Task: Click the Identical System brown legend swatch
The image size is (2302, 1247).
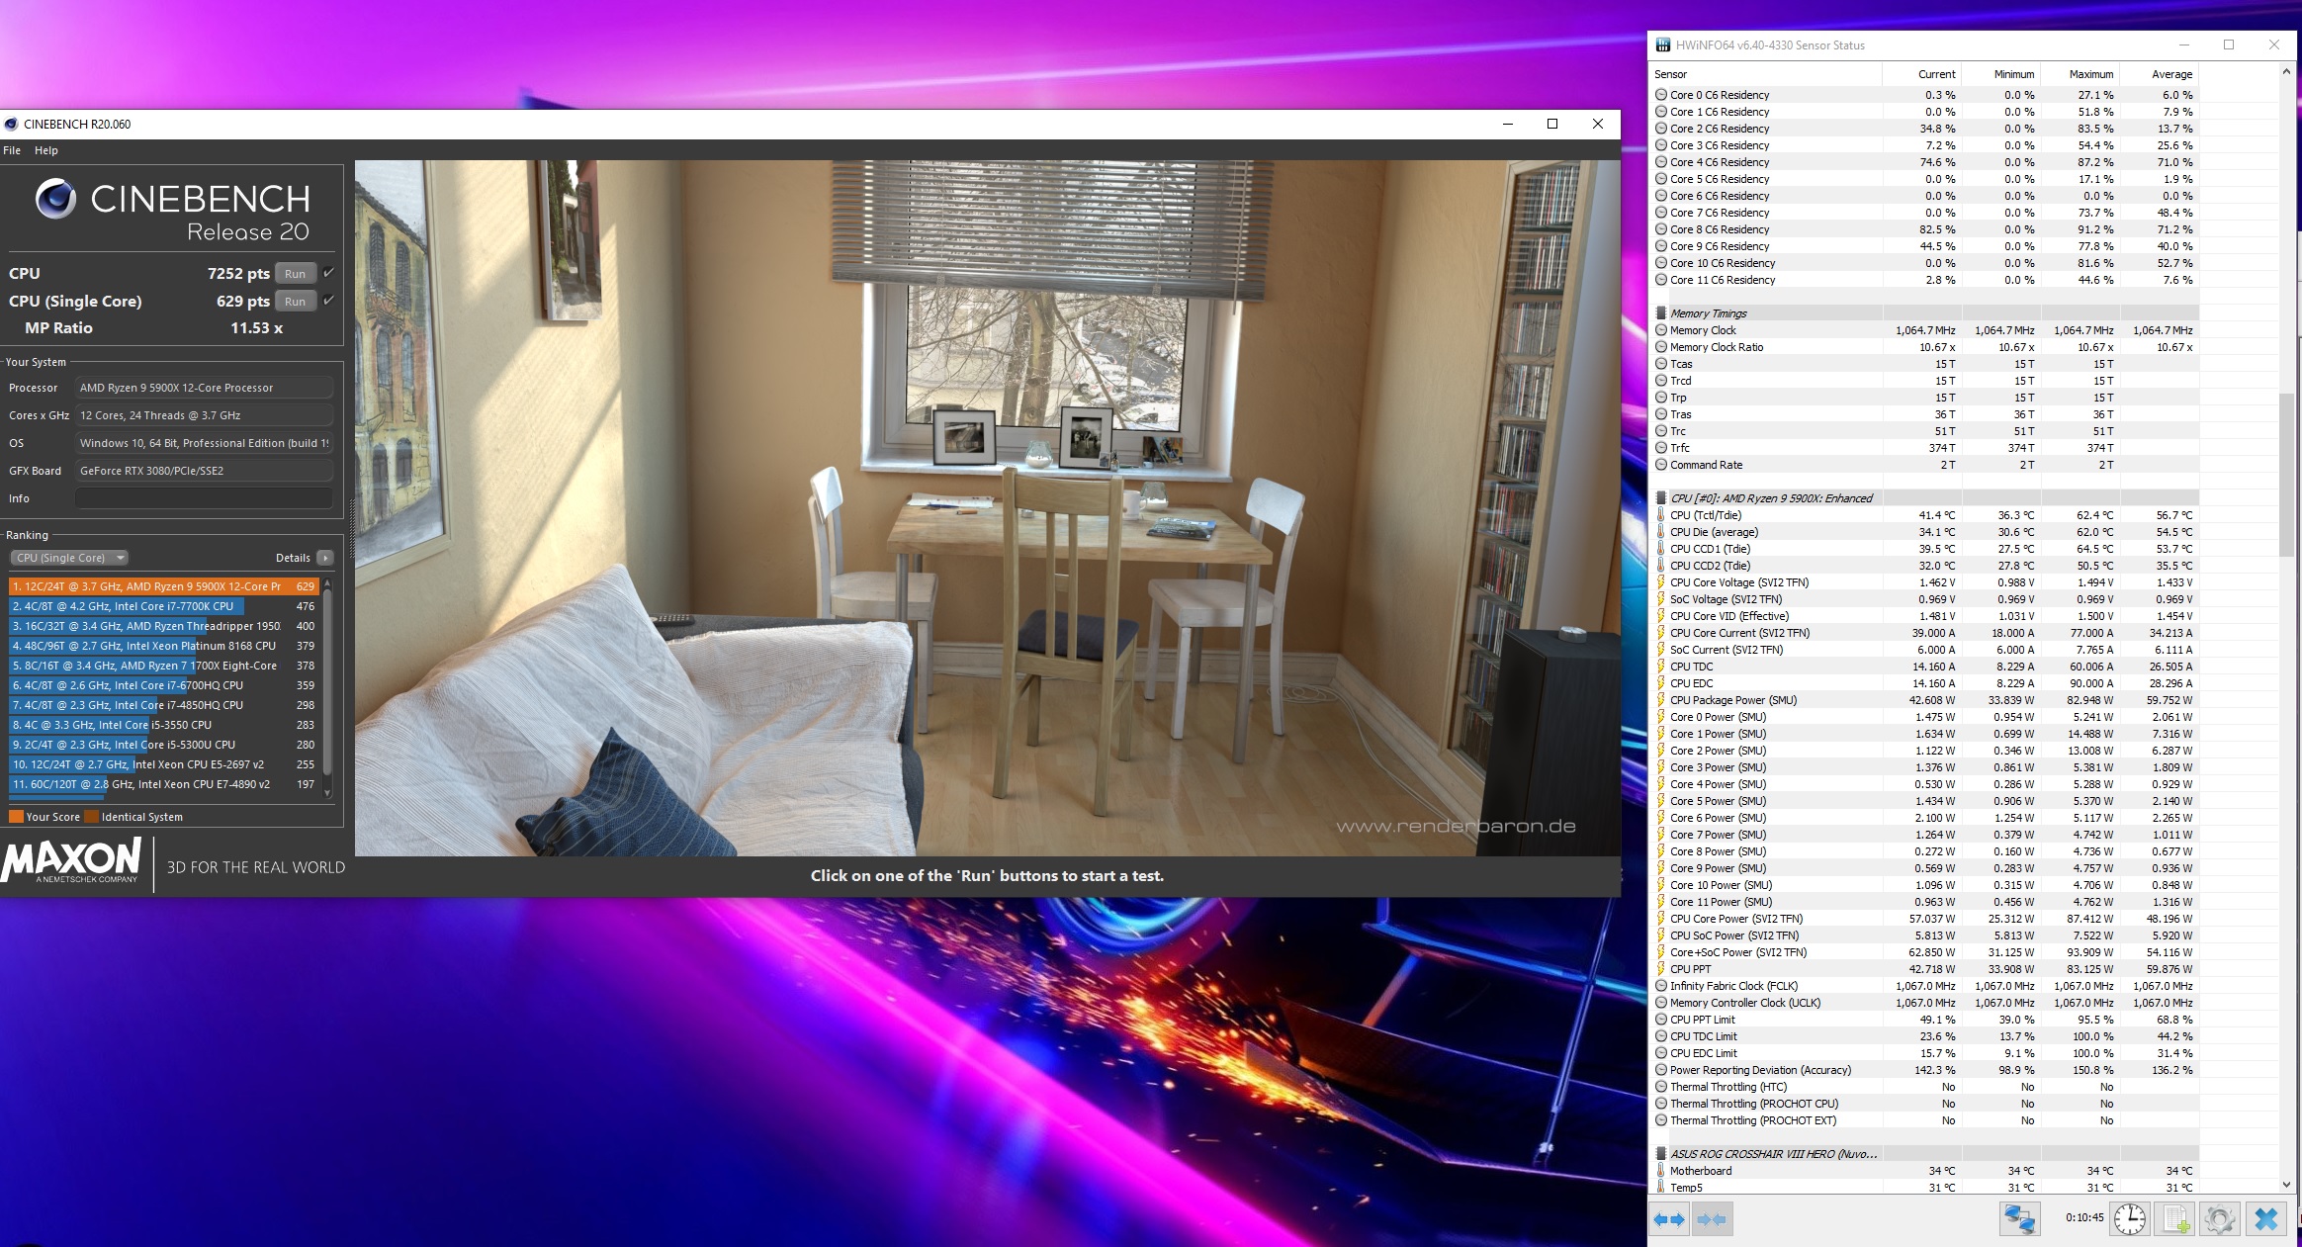Action: [x=91, y=817]
